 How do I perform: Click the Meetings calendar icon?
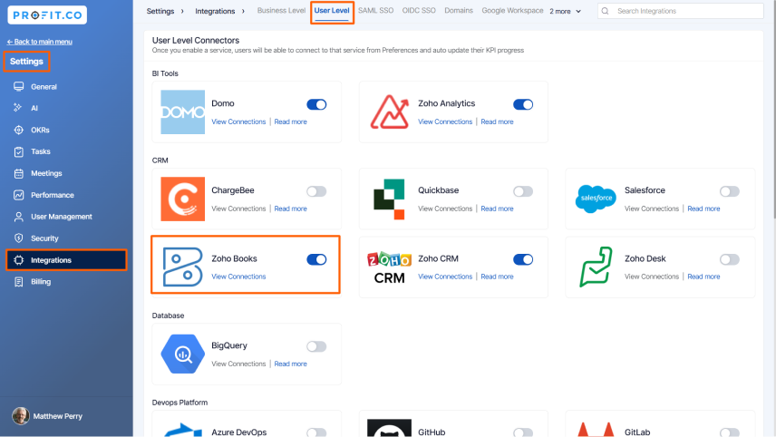coord(19,173)
